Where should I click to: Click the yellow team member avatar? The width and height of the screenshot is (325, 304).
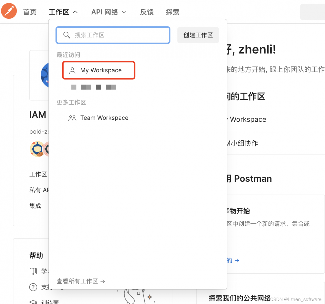click(37, 149)
